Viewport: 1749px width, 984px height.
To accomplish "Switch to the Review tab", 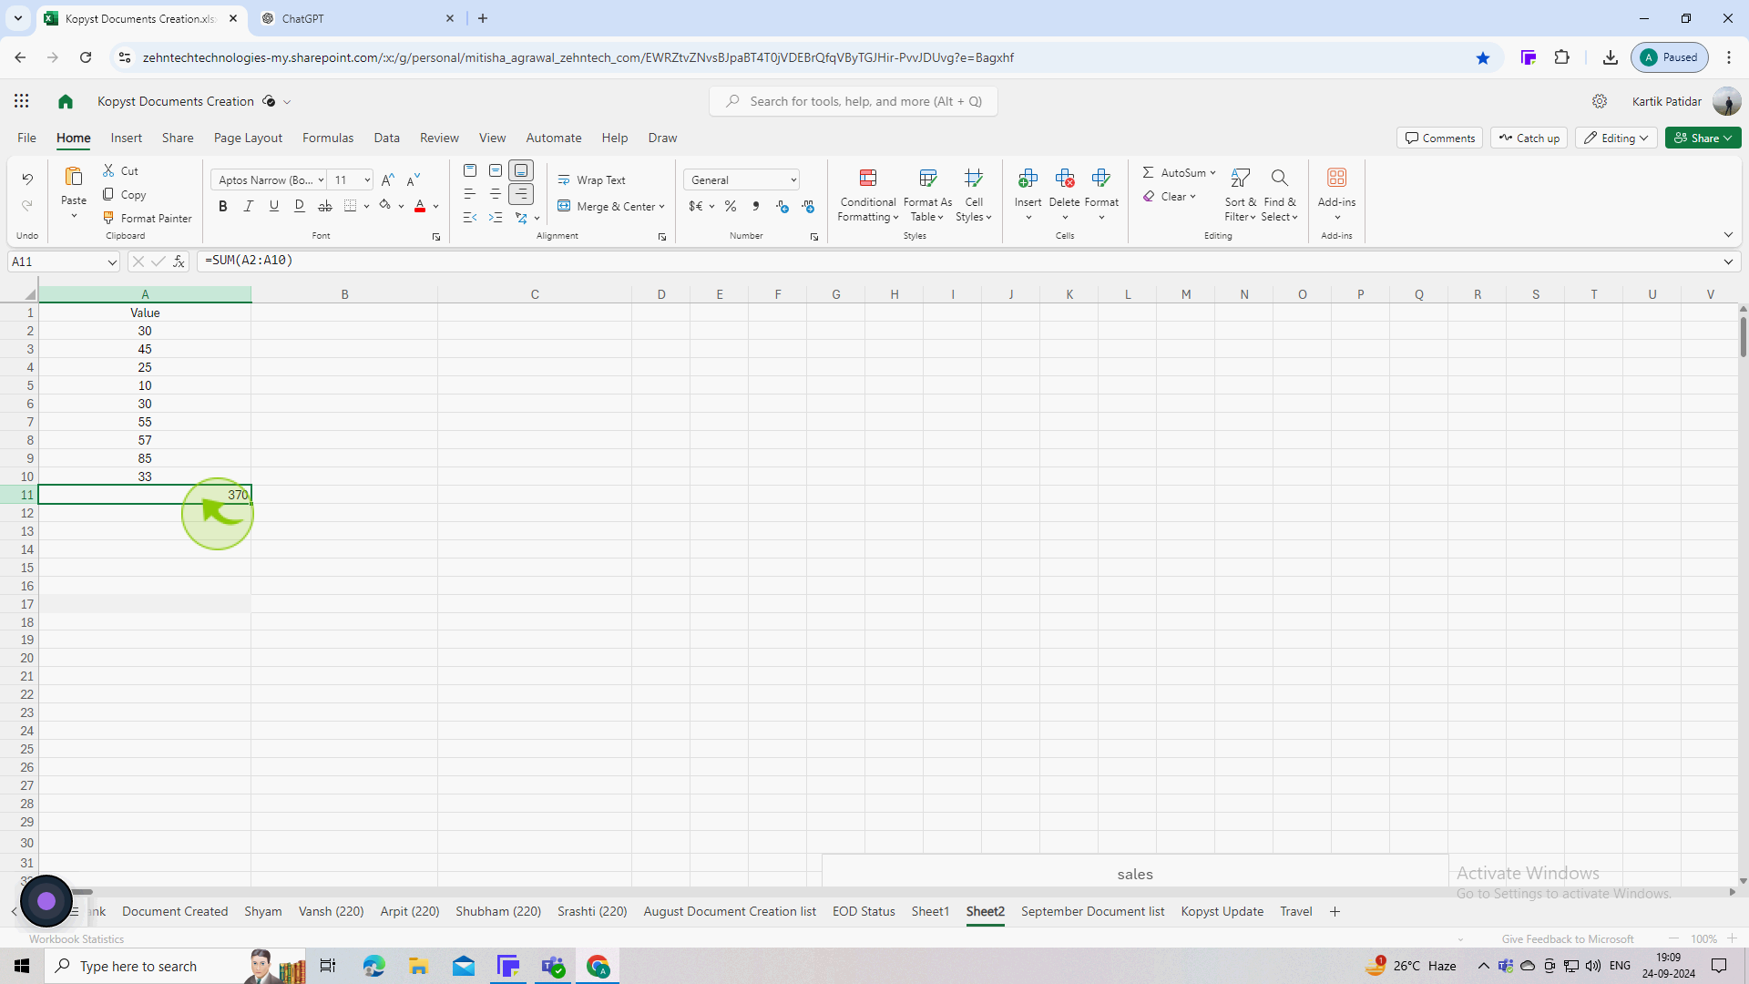I will pos(439,138).
